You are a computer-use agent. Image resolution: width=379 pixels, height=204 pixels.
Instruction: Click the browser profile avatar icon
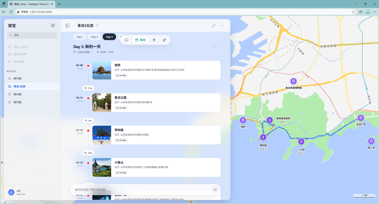368,12
